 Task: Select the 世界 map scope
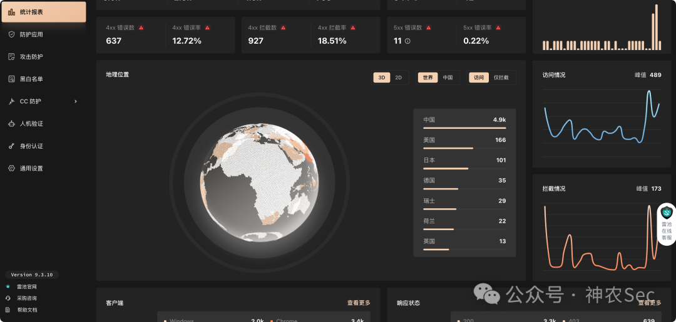(x=428, y=78)
